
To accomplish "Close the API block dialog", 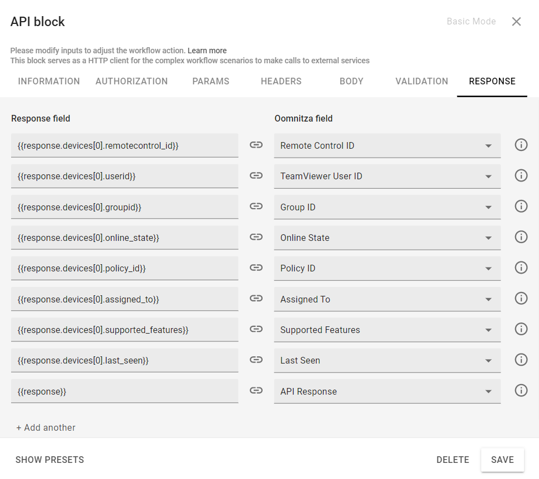I will click(516, 22).
